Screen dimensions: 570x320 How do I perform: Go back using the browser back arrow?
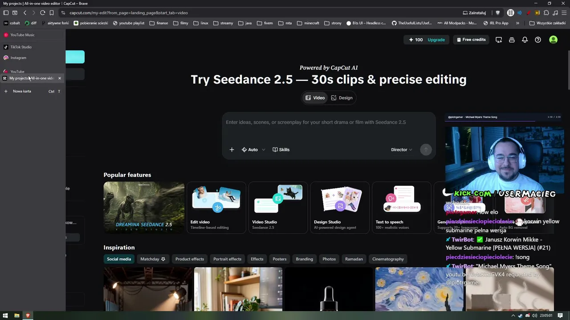point(25,13)
